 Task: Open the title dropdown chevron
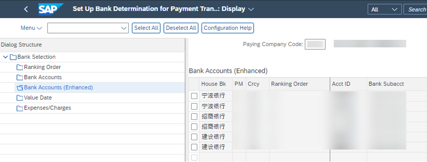click(x=251, y=9)
